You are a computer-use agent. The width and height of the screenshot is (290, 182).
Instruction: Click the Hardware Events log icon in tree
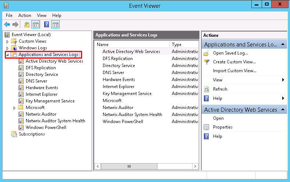[x=21, y=88]
